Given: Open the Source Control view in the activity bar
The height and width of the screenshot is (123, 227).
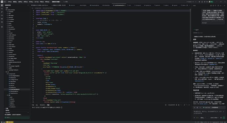Looking at the screenshot, I should 2,12.
